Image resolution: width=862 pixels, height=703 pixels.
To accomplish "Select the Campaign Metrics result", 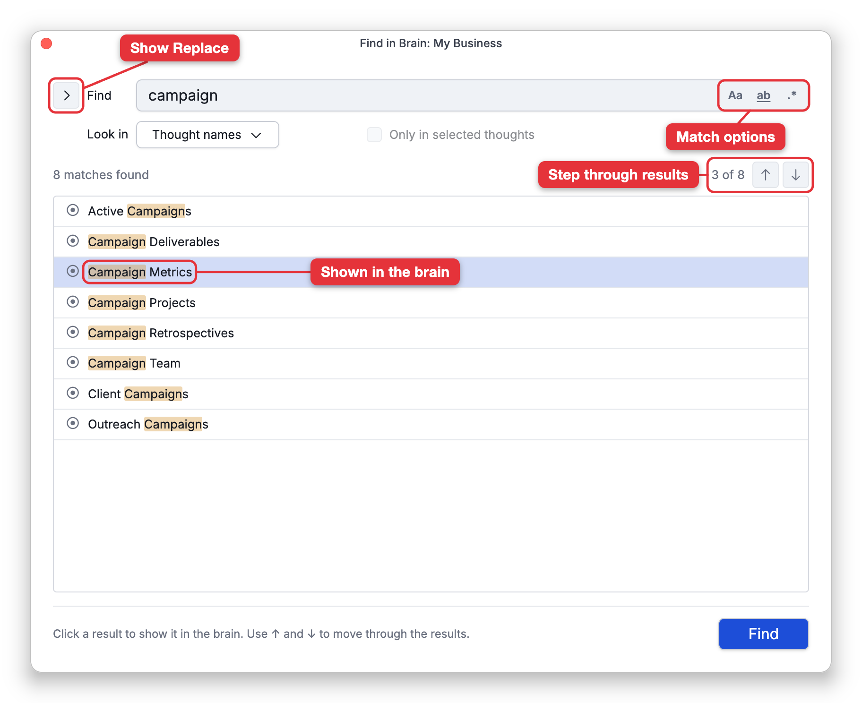I will [431, 272].
